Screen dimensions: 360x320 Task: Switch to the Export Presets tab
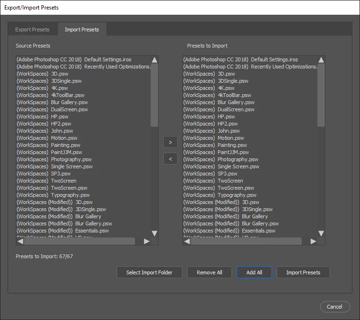[x=32, y=29]
